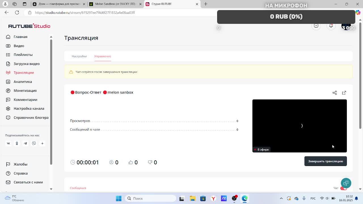Open the Viber social icon

(x=34, y=143)
